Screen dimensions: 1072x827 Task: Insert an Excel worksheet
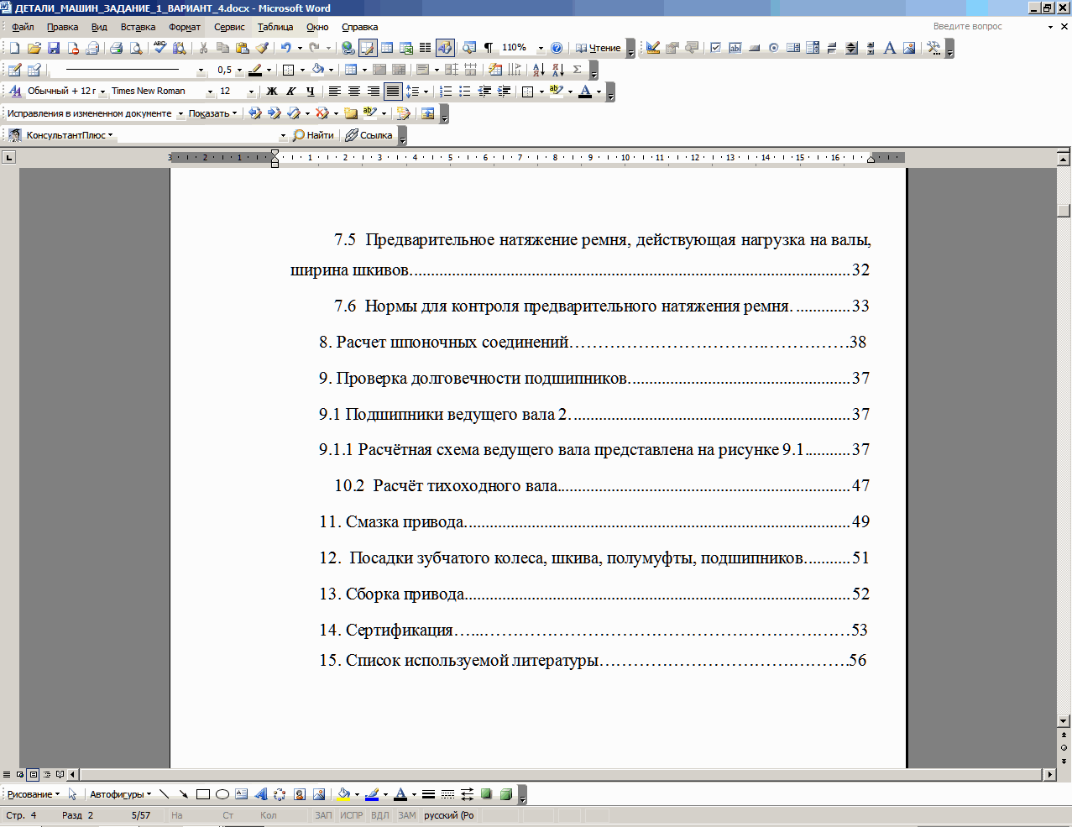406,48
